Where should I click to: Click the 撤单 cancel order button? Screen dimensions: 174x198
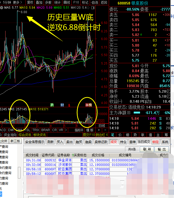(x=133, y=142)
